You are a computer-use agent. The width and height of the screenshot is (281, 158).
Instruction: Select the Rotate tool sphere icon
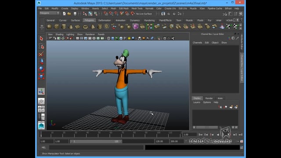(x=41, y=69)
